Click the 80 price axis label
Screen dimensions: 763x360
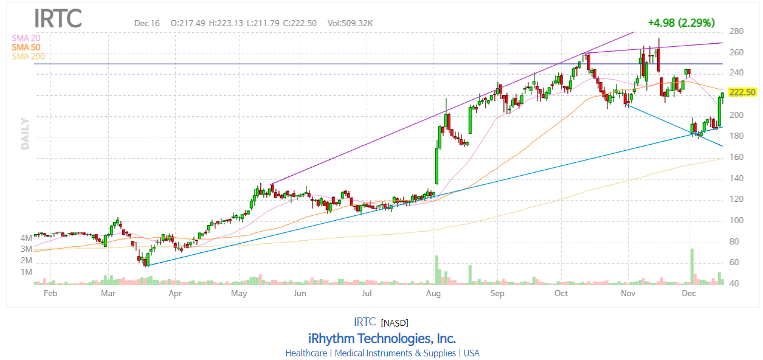click(734, 241)
